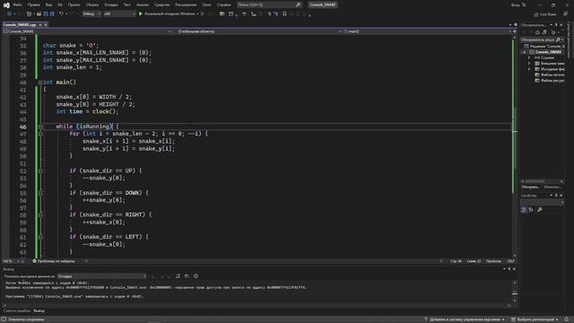Collapse the if snake_dir == DOWN block
Screen dimensions: 574x323
(x=40, y=193)
